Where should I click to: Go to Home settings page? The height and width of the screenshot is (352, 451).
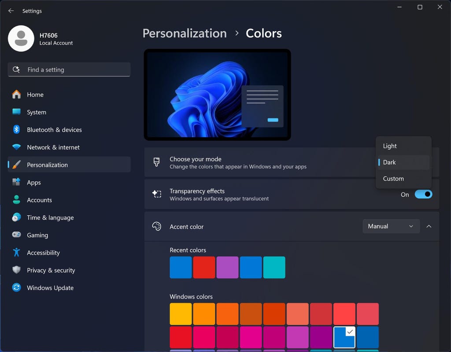coord(69,95)
